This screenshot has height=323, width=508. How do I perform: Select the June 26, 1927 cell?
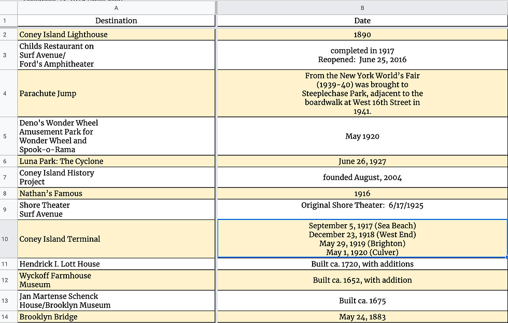click(362, 161)
